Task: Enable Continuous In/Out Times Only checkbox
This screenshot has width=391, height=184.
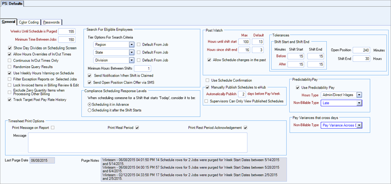Action: pyautogui.click(x=10, y=61)
